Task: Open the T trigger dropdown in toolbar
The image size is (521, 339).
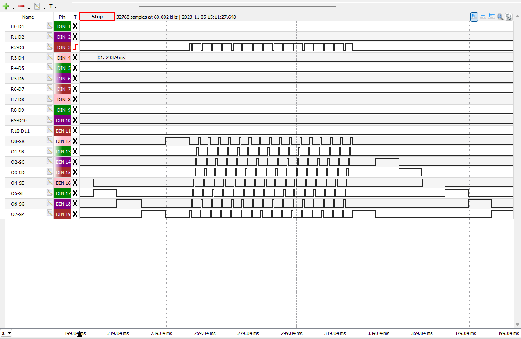Action: click(x=53, y=7)
